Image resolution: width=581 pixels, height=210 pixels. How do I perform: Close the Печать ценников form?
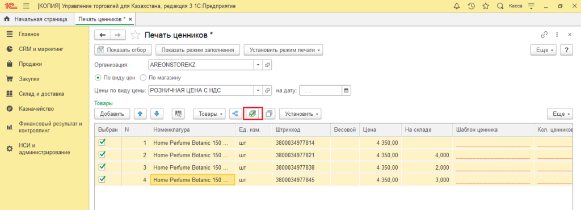(570, 35)
